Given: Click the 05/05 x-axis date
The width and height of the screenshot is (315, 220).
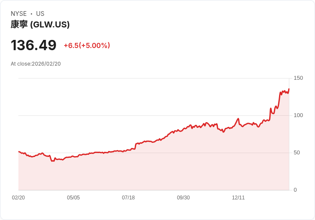Looking at the screenshot, I should pyautogui.click(x=73, y=198).
